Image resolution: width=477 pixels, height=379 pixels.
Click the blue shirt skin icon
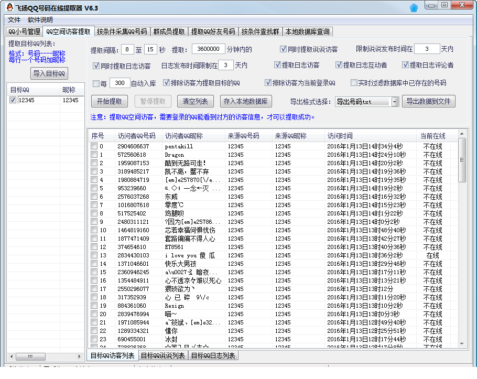tap(414, 7)
